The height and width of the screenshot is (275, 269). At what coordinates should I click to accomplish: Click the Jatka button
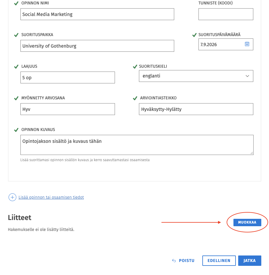(249, 261)
